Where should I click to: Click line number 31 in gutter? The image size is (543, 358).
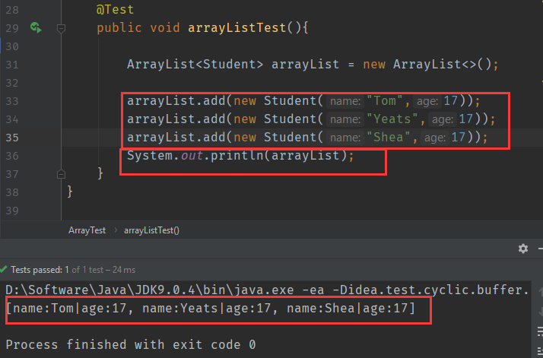coord(12,65)
